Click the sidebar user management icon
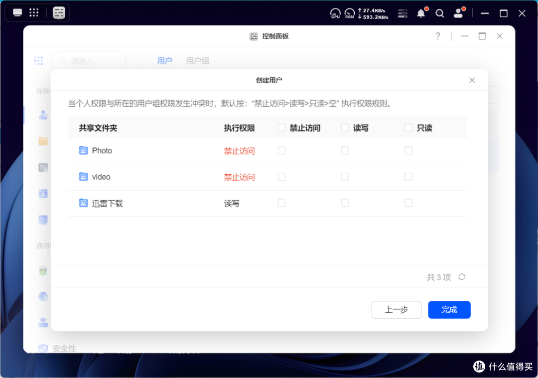Viewport: 538px width, 378px height. [43, 115]
